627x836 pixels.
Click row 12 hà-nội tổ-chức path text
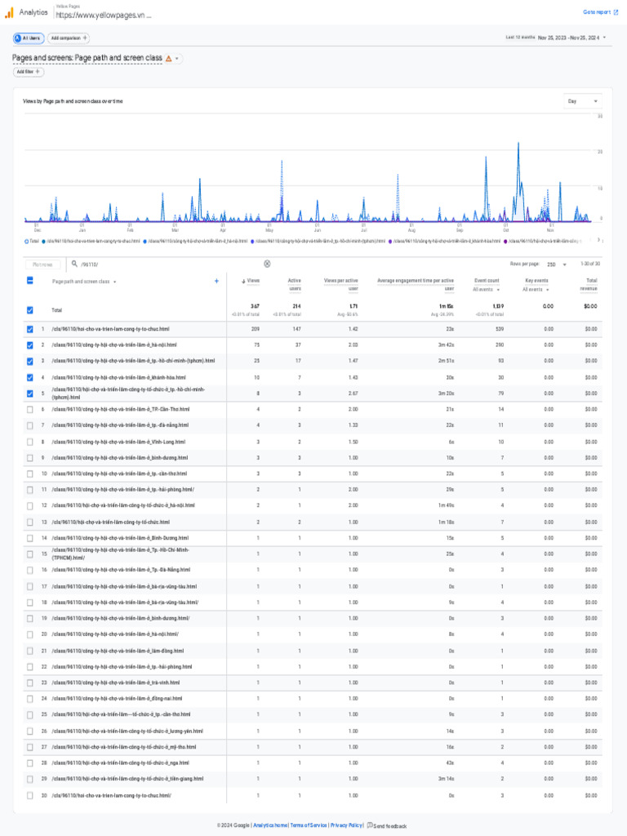(123, 505)
